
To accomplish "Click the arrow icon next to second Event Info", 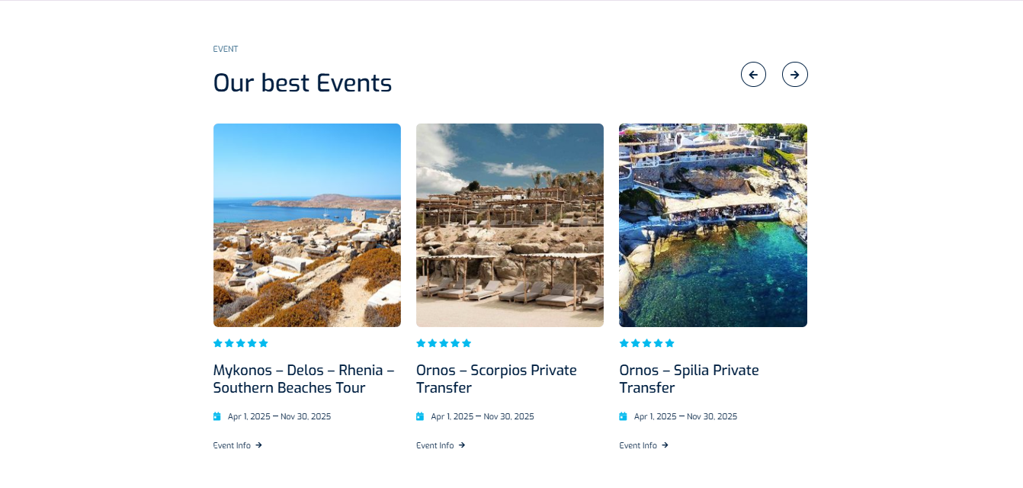I will pos(463,445).
